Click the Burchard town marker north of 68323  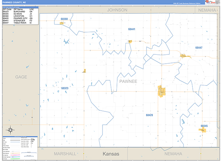pyautogui.click(x=85, y=71)
